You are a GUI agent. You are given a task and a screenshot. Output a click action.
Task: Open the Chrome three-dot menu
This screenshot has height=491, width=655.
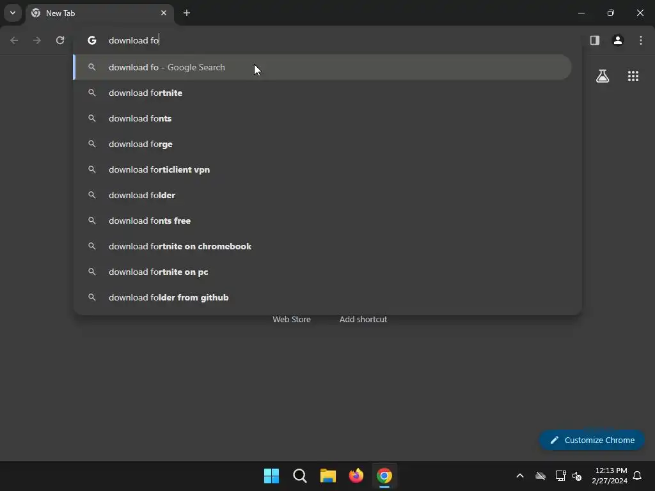pyautogui.click(x=641, y=40)
